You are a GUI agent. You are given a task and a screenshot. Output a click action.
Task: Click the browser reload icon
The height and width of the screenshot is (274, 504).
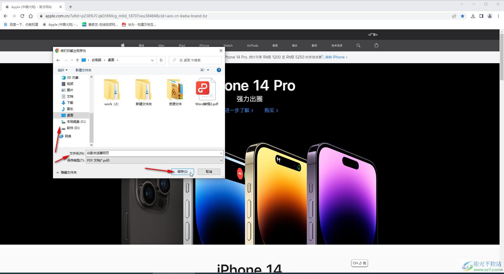(22, 16)
